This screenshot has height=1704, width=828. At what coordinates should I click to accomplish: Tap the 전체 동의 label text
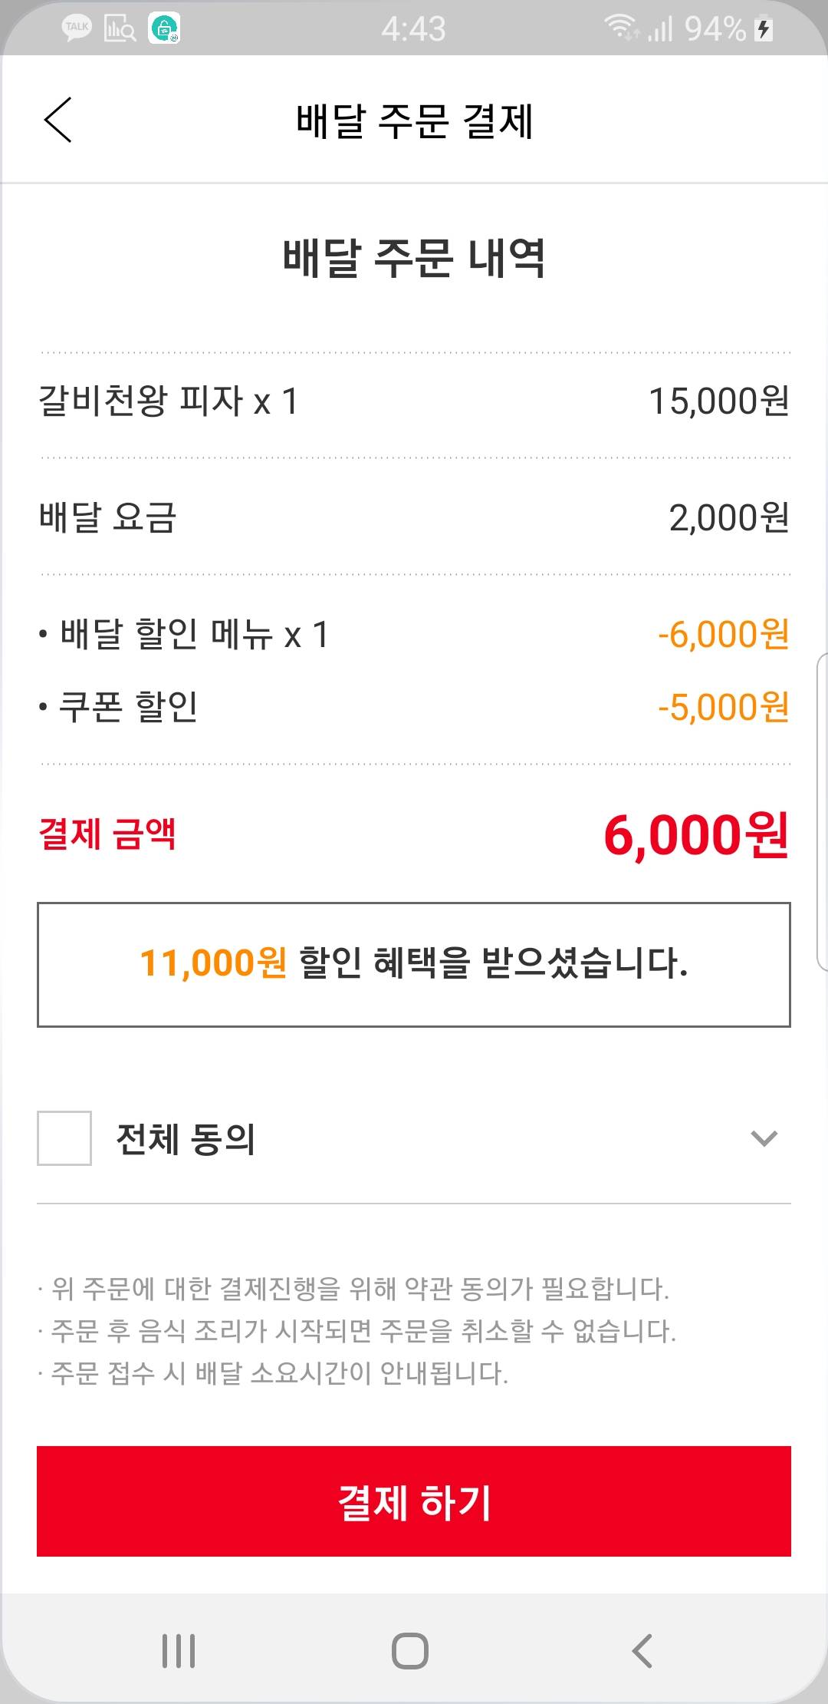point(186,1138)
